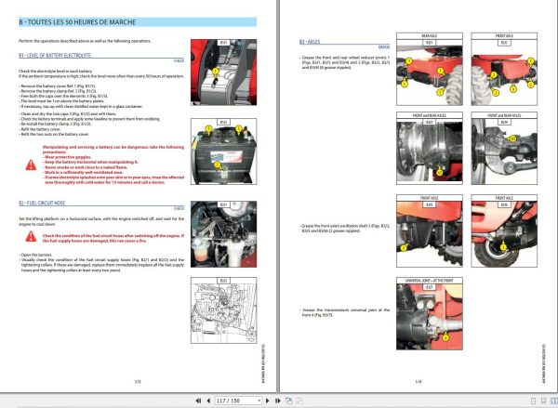This screenshot has width=558, height=408.
Task: Click the universal joint photo B3/7
Action: pyautogui.click(x=430, y=314)
